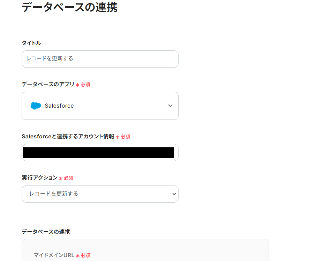Click the 必須 marker beside データベースのアプリ
Screen dimensions: 315x261
(85, 85)
